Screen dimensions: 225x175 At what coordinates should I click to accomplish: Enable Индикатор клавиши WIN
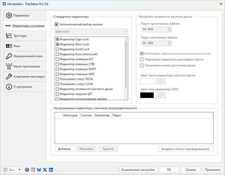(x=58, y=74)
